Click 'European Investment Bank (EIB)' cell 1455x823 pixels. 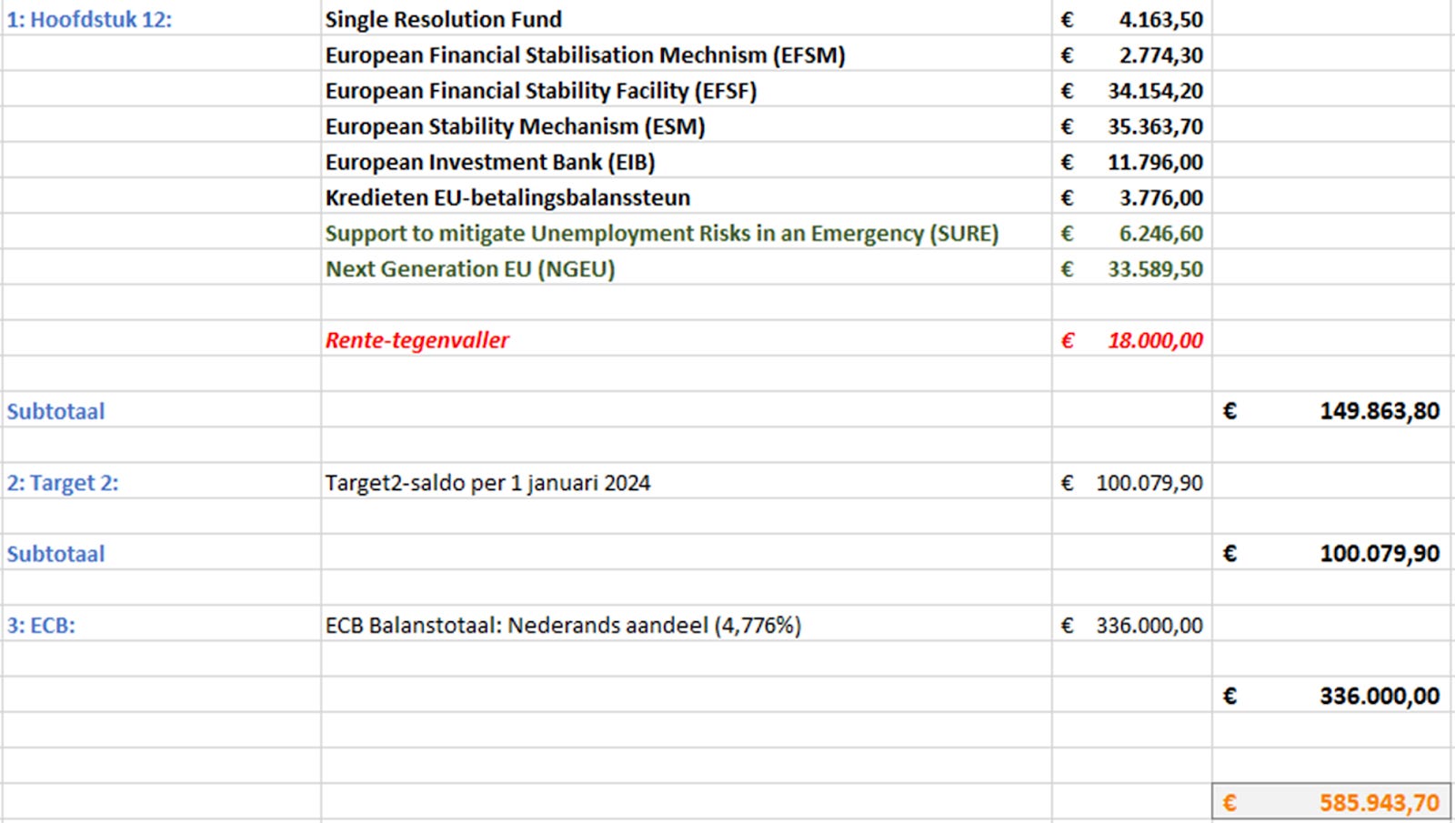[687, 161]
